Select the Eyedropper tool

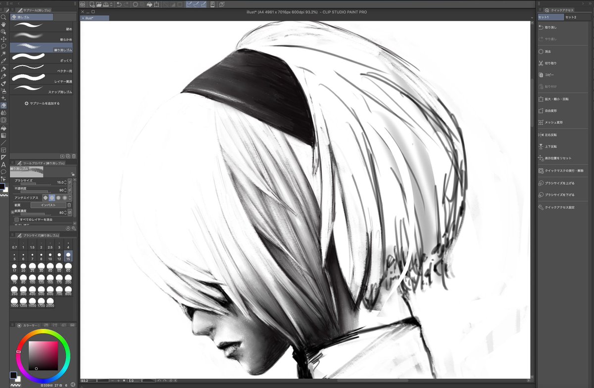(x=3, y=60)
